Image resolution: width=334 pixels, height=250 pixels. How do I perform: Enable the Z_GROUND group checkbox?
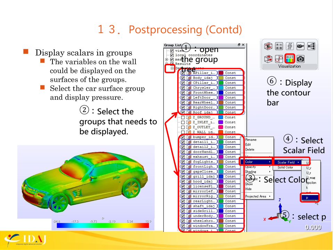[x=183, y=117]
